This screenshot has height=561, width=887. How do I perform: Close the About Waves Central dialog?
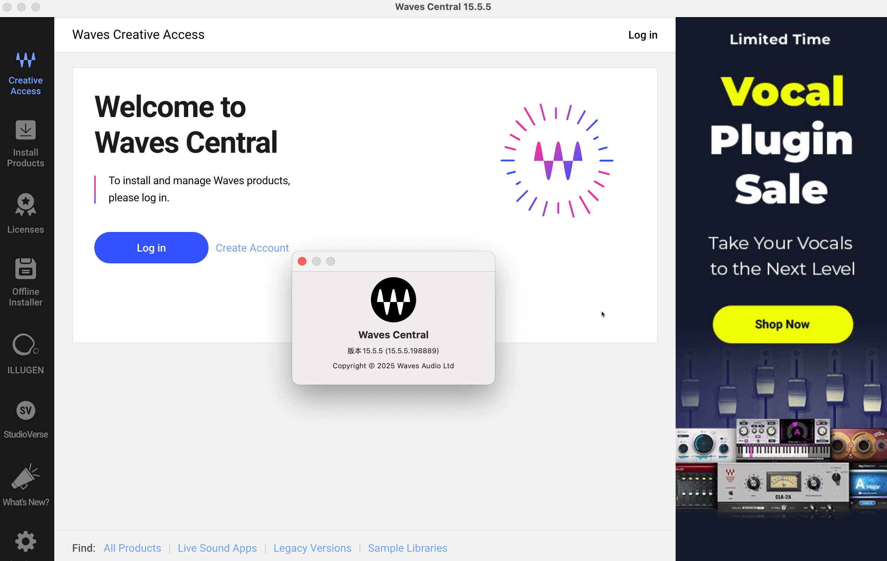(302, 261)
